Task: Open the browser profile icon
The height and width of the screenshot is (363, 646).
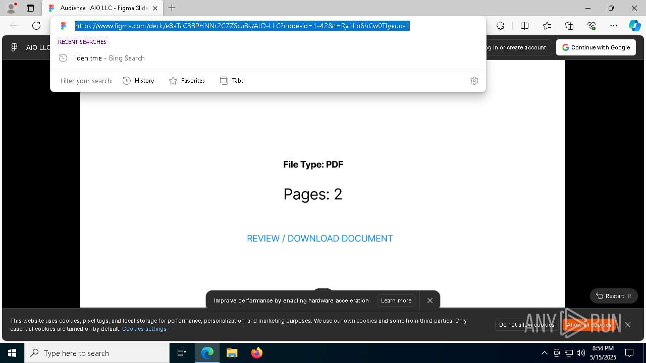Action: [x=11, y=8]
